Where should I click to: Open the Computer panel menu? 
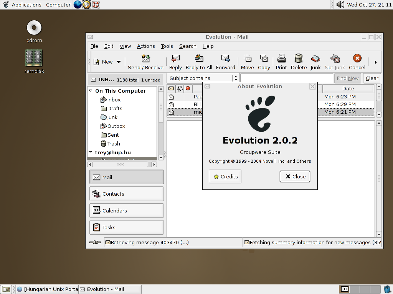point(58,5)
